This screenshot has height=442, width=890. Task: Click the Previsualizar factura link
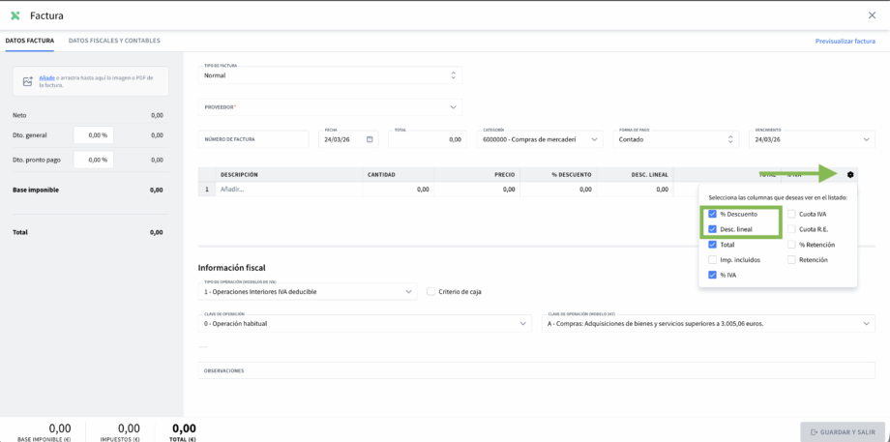(845, 42)
